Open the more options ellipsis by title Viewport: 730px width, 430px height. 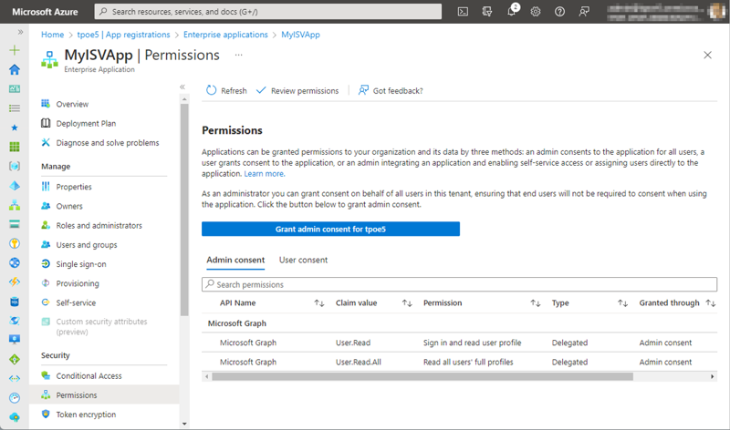pyautogui.click(x=239, y=55)
